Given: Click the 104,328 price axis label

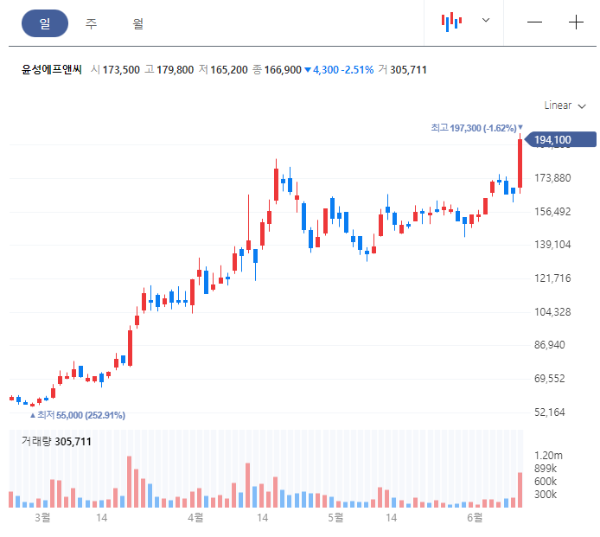Looking at the screenshot, I should [552, 312].
